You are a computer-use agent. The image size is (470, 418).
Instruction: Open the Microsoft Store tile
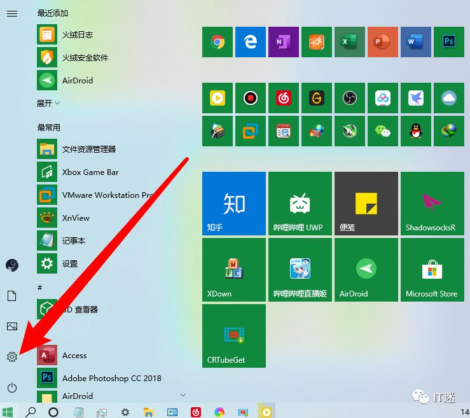[x=432, y=270]
